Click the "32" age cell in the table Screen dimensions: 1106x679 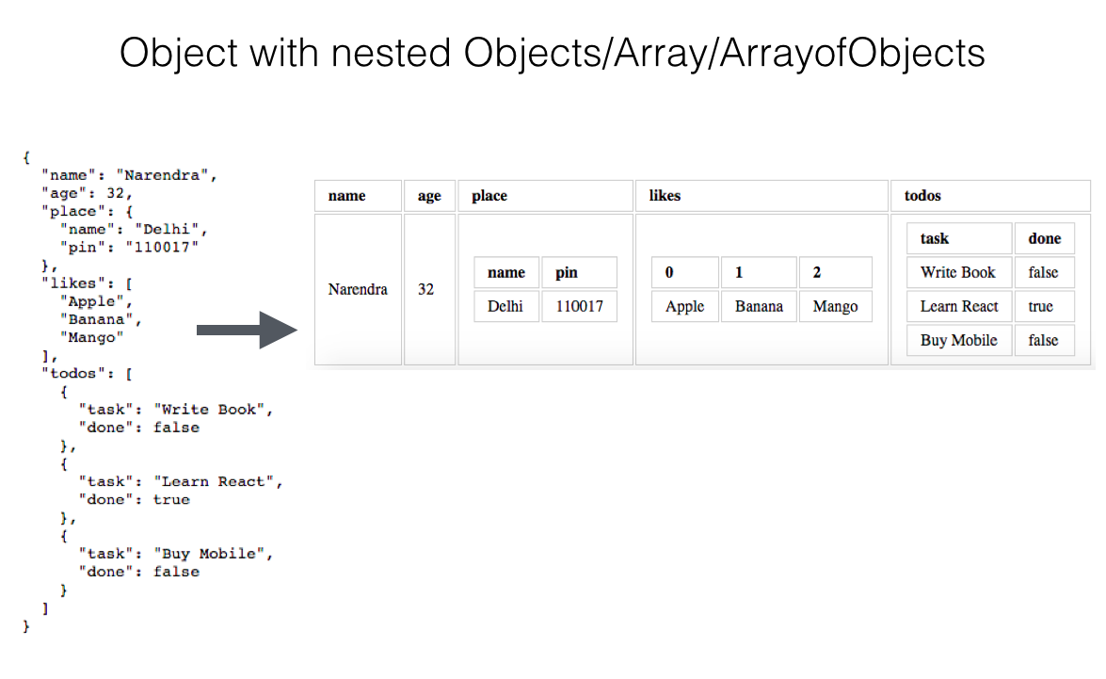(426, 289)
